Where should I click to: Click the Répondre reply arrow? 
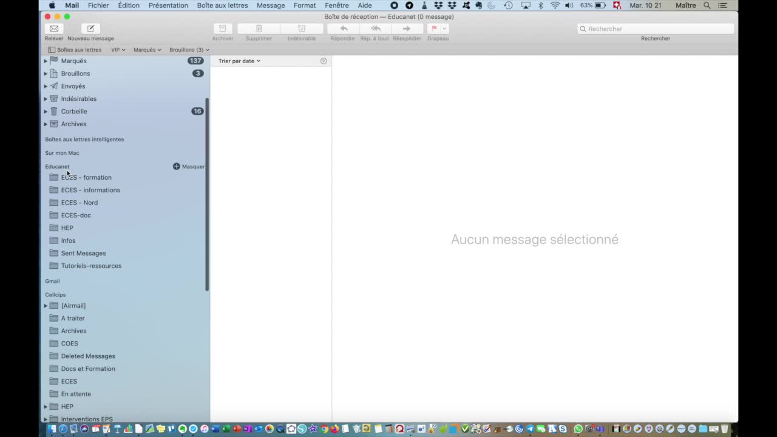[x=344, y=29]
